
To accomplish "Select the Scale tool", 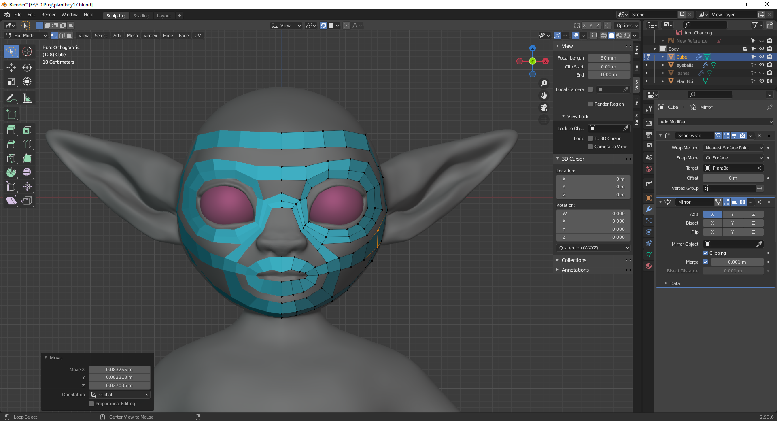I will tap(11, 81).
